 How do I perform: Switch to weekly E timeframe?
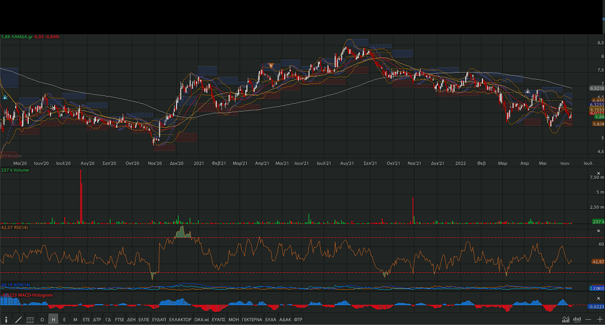[x=64, y=320]
